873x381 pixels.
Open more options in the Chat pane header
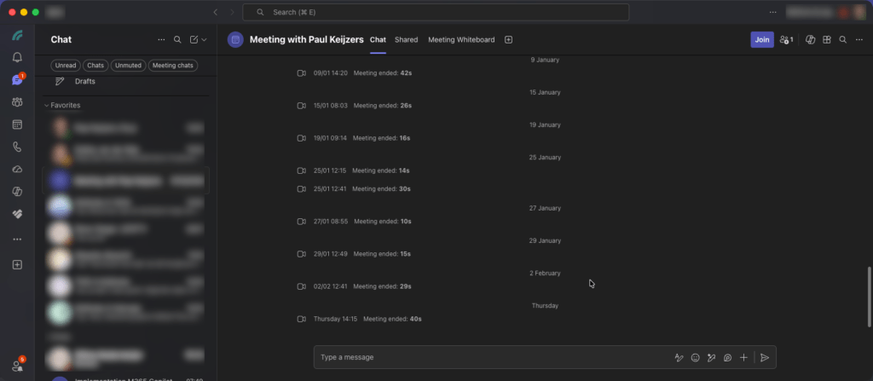[x=161, y=39]
